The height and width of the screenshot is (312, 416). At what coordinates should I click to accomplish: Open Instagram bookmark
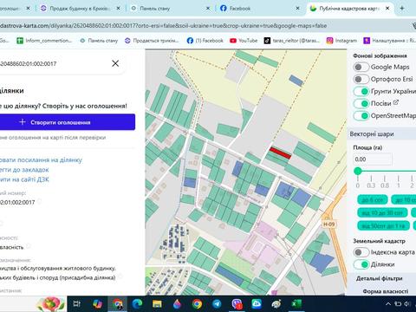pos(341,41)
